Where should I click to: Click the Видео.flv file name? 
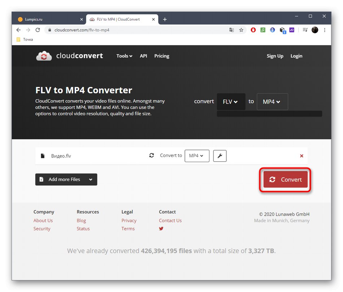pyautogui.click(x=61, y=156)
